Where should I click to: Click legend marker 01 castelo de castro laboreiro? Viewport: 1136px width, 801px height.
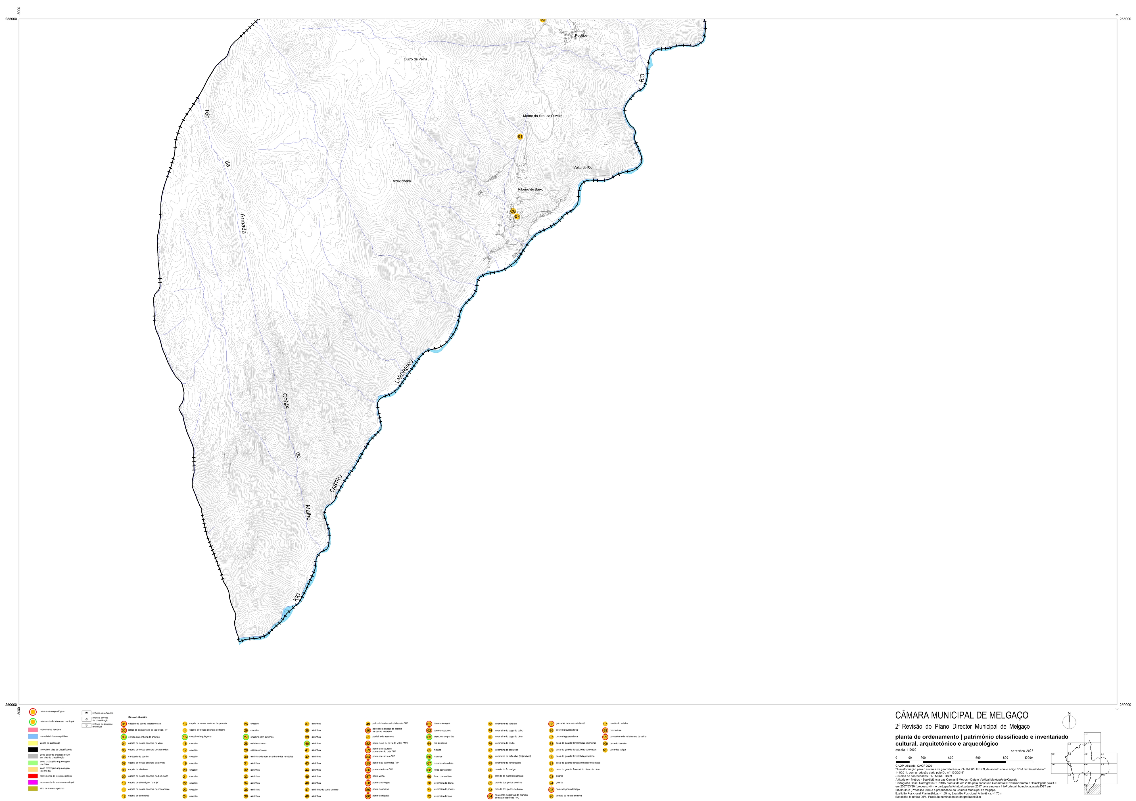[124, 724]
